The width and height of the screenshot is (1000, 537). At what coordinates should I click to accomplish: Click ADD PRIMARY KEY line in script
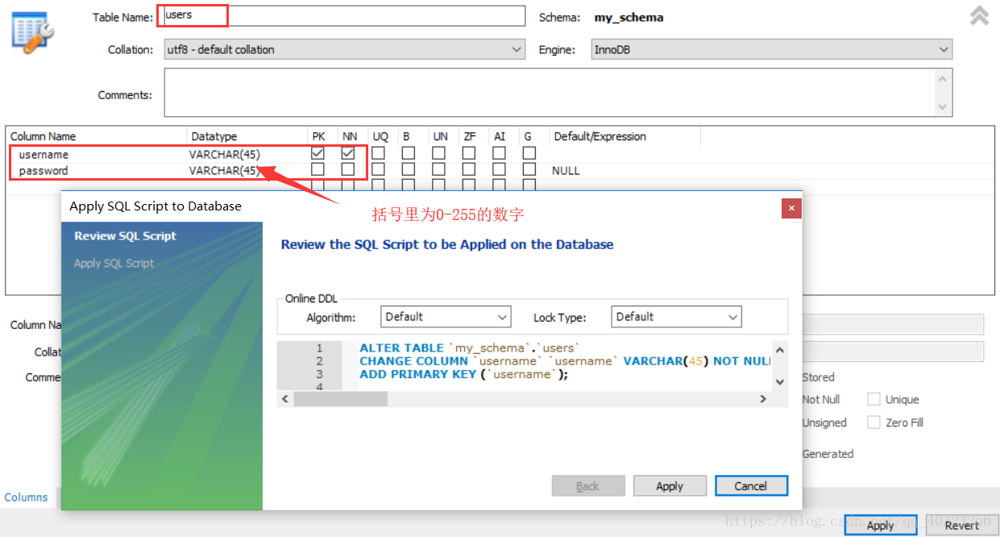tap(463, 374)
